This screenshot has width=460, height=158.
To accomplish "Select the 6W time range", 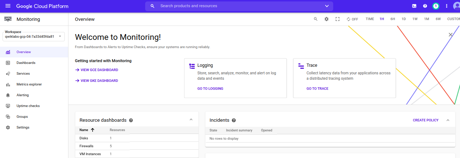I will [x=438, y=19].
